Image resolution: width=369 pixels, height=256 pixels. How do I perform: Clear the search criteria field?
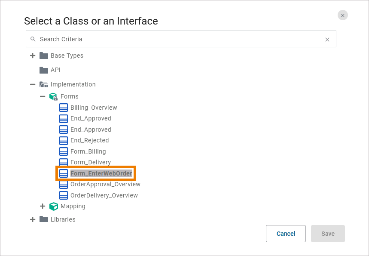327,40
